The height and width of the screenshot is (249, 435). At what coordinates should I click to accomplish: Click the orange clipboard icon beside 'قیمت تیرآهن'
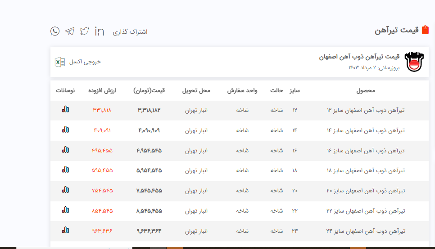(425, 30)
